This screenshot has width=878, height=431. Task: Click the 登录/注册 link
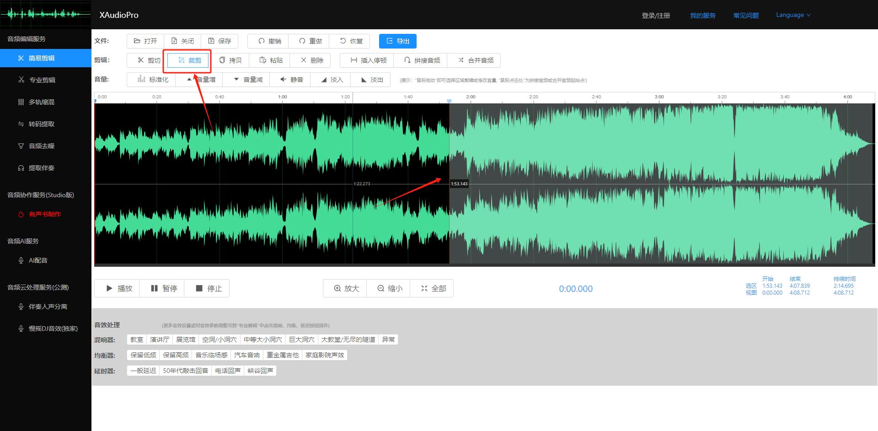point(656,16)
